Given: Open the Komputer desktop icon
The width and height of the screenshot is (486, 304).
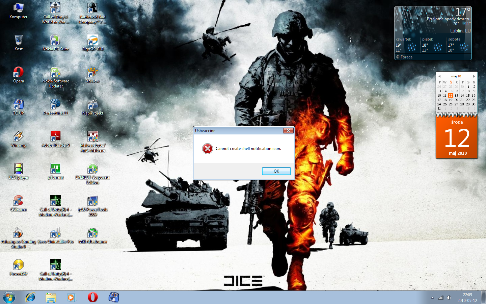Looking at the screenshot, I should click(19, 11).
